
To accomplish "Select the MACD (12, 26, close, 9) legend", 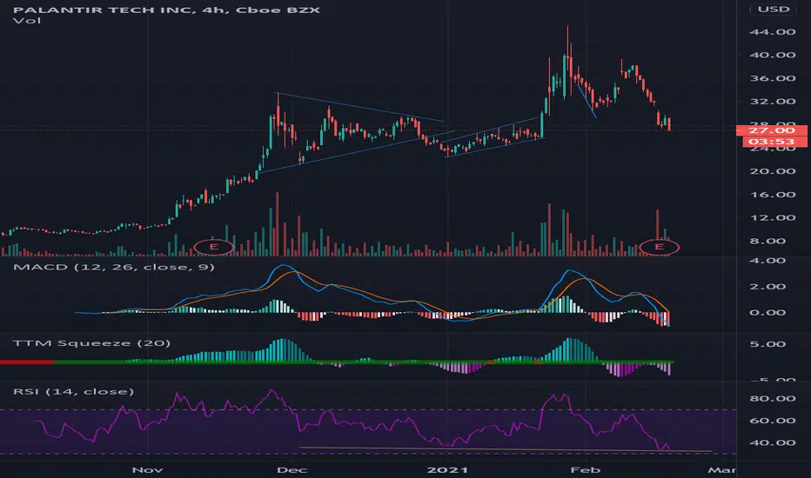I will [114, 267].
